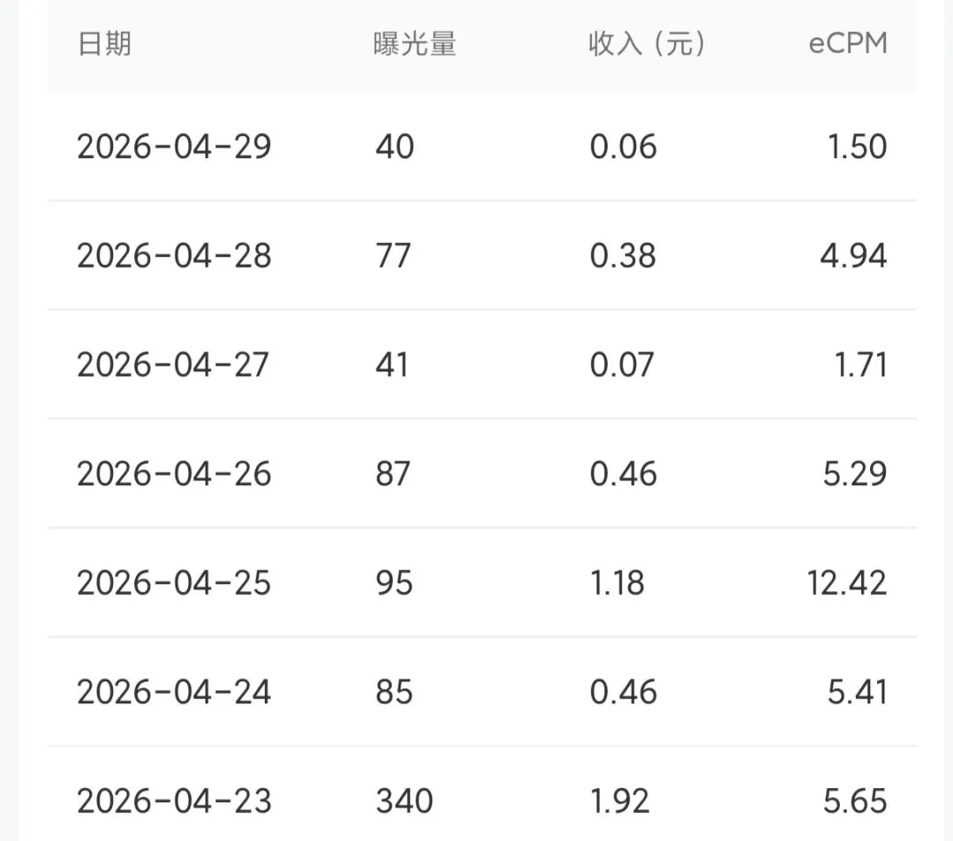
Task: Click the 曝光量 column header
Action: [x=415, y=44]
